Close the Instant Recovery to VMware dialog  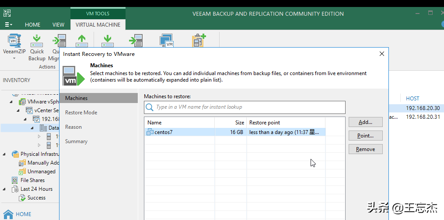[382, 54]
